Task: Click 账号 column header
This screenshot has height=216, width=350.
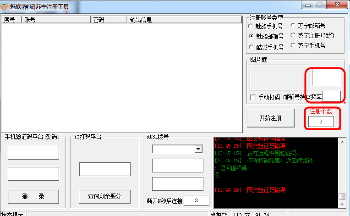Action: click(56, 20)
